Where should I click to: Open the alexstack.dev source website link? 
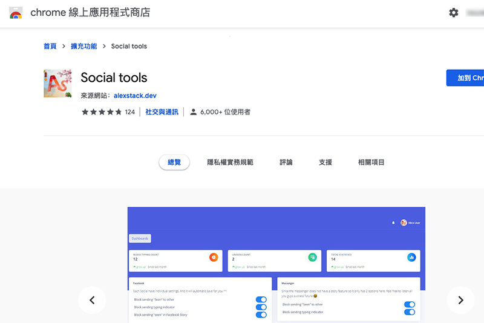[x=135, y=96]
